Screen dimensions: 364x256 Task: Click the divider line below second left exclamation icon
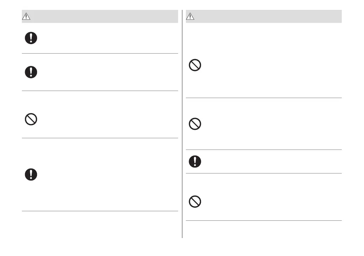click(100, 91)
